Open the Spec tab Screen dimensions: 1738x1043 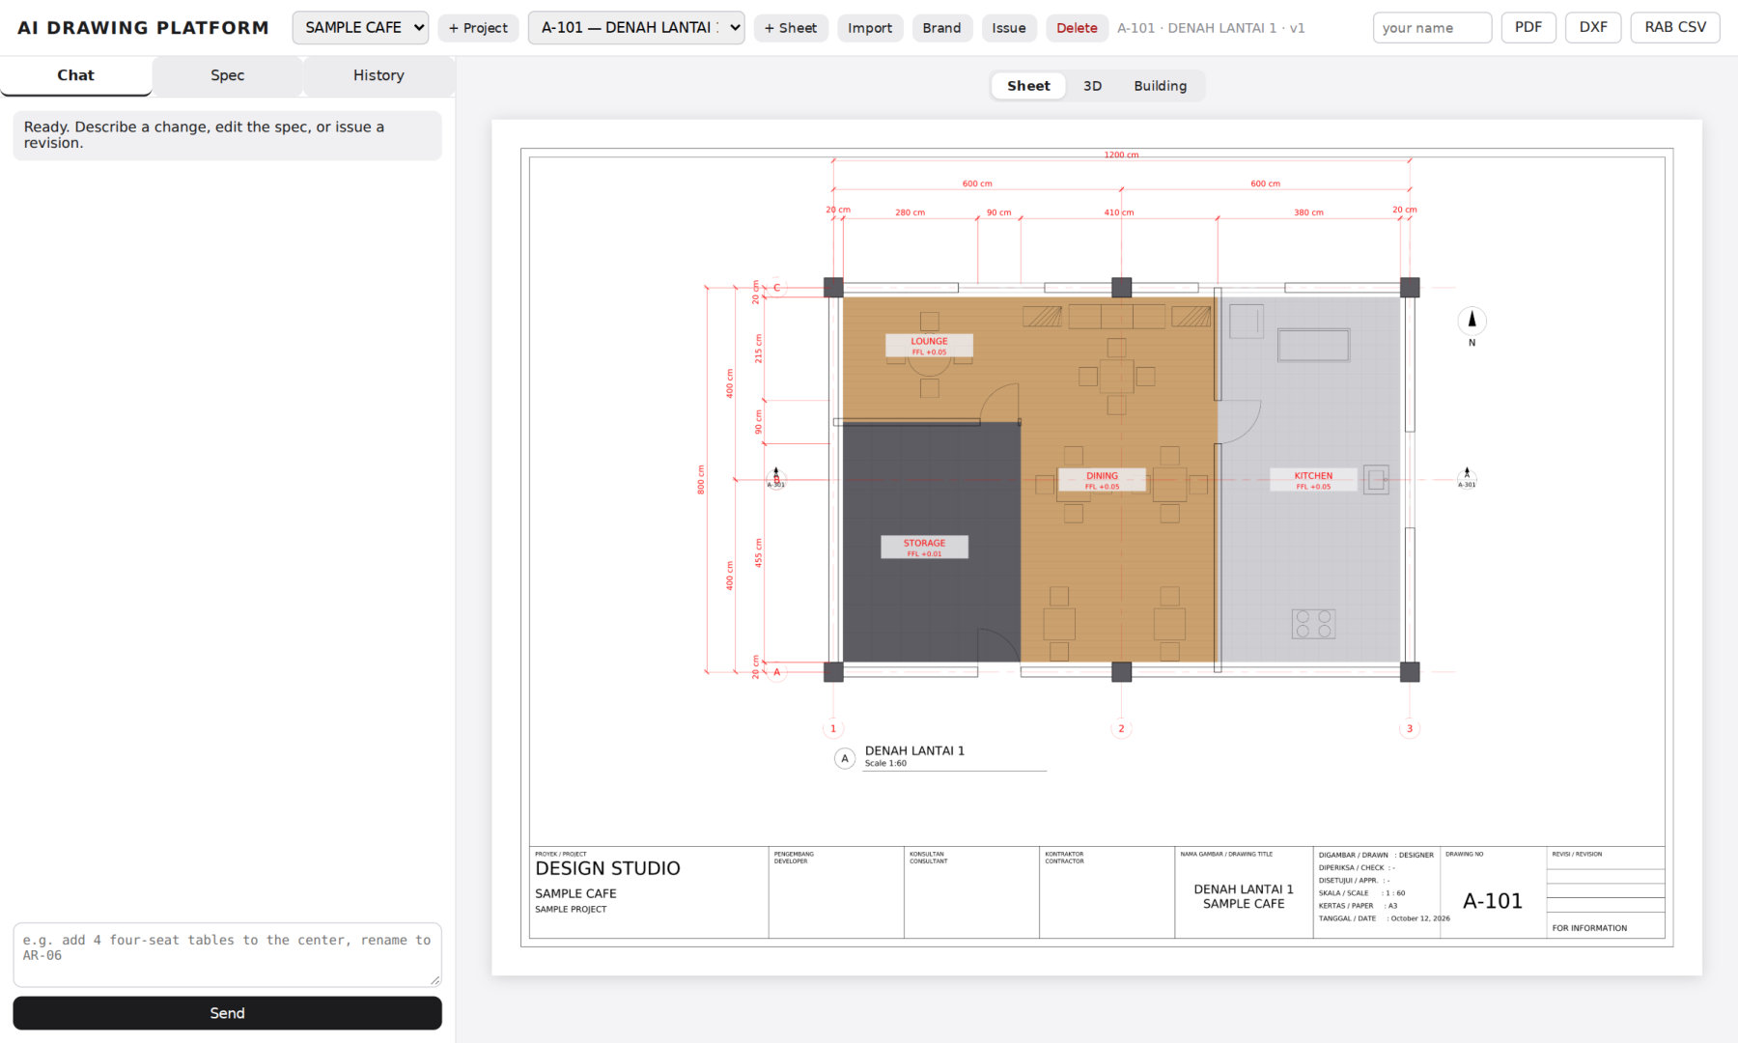pos(228,75)
